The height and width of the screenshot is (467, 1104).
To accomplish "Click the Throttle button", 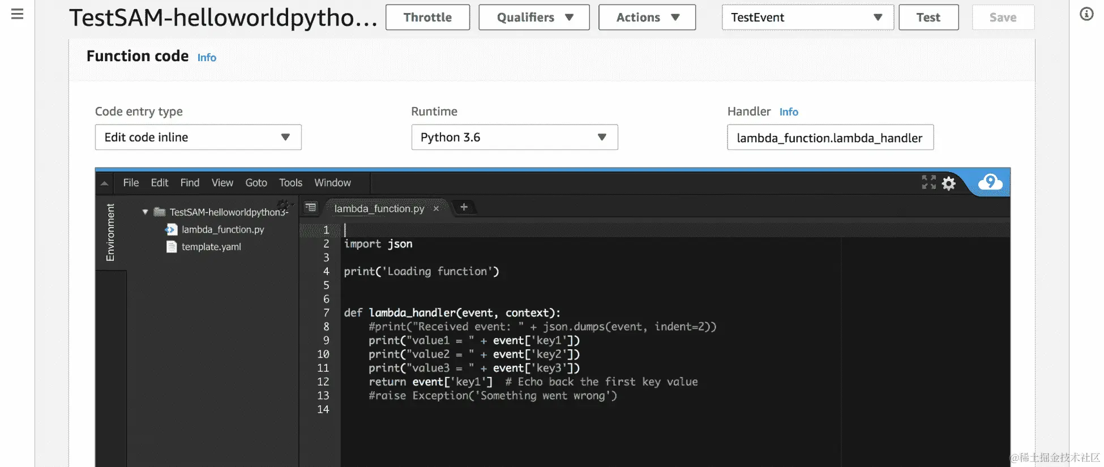I will [427, 17].
